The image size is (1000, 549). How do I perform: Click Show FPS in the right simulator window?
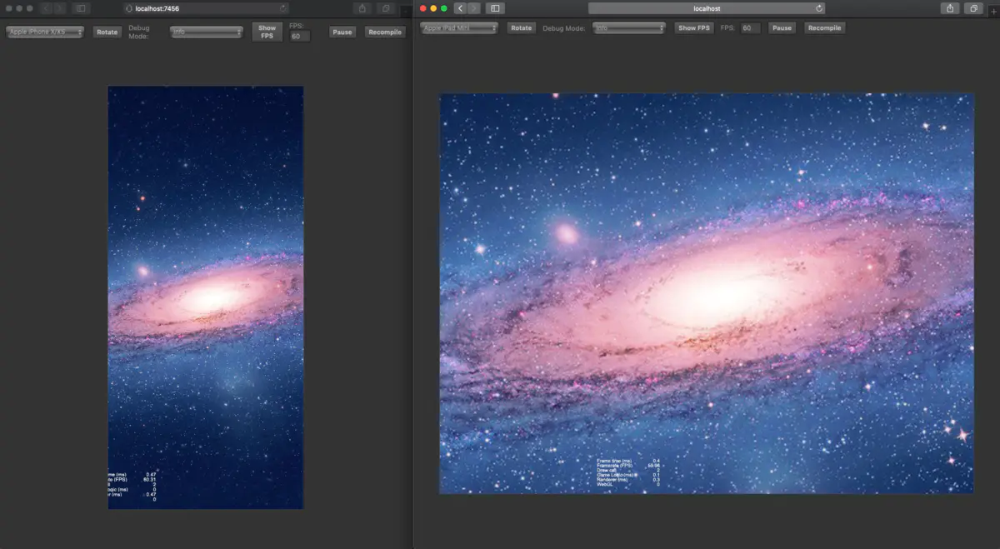click(x=694, y=27)
